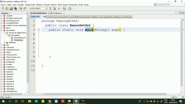Click the New File toolbar icon
Viewport: 185px width, 104px height.
(x=3, y=8)
